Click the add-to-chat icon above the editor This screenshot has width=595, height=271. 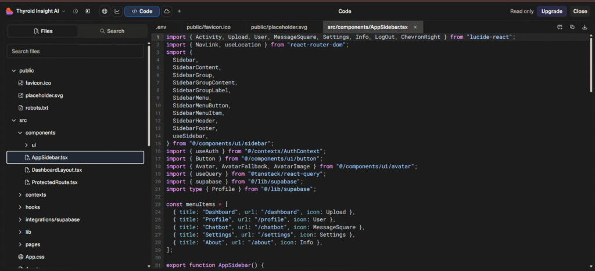560,27
